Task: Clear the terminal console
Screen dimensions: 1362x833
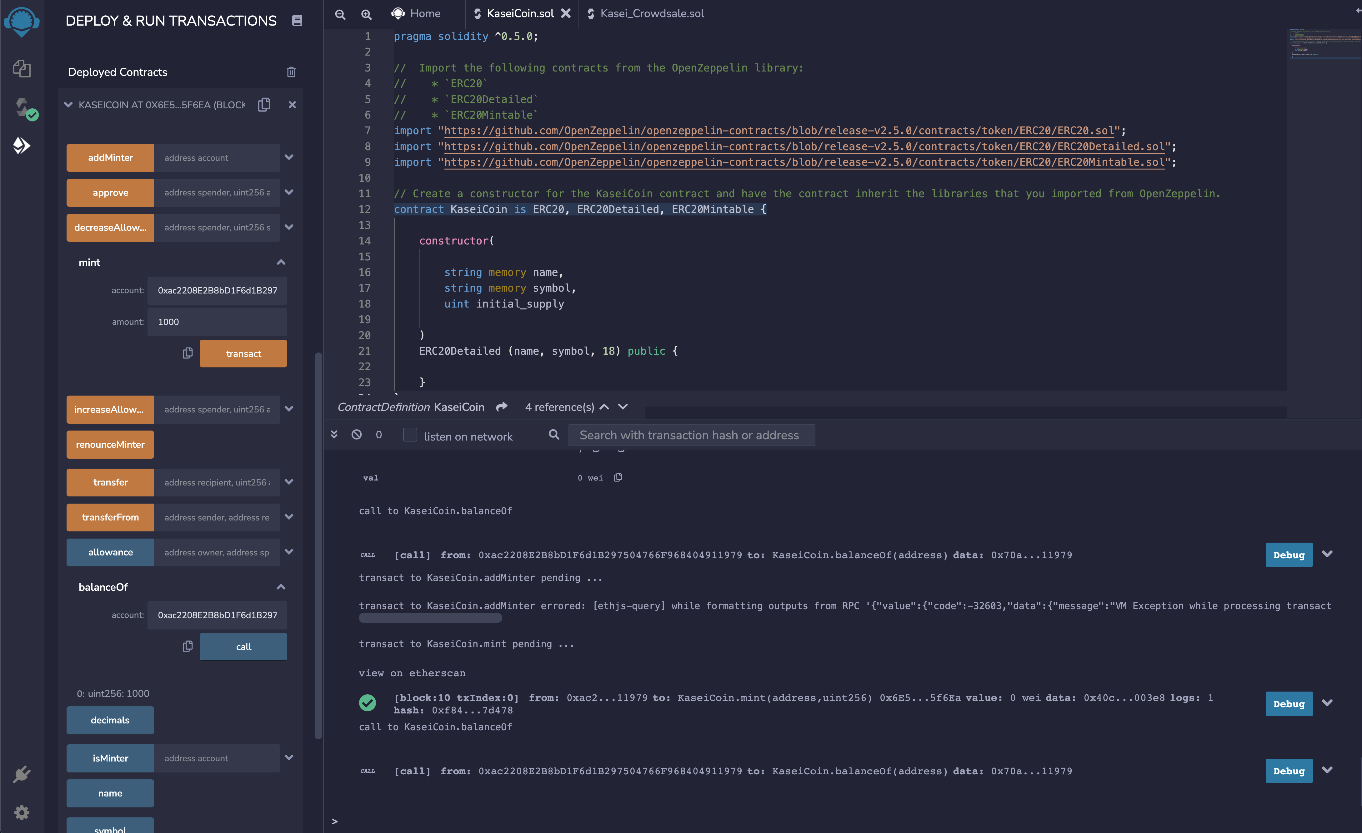Action: click(x=357, y=435)
